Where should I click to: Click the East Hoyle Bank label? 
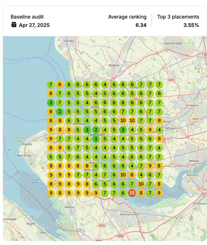pos(20,139)
